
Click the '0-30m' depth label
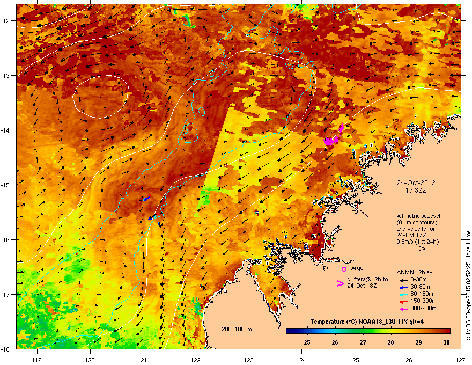click(x=418, y=280)
